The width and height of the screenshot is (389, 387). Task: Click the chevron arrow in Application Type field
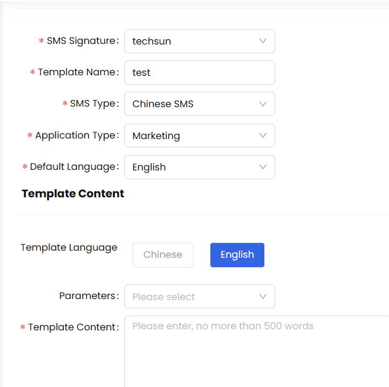tap(263, 136)
